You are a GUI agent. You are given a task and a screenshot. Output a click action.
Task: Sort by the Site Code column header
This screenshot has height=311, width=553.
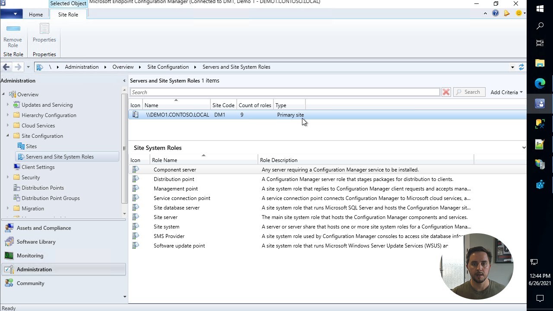pos(223,105)
